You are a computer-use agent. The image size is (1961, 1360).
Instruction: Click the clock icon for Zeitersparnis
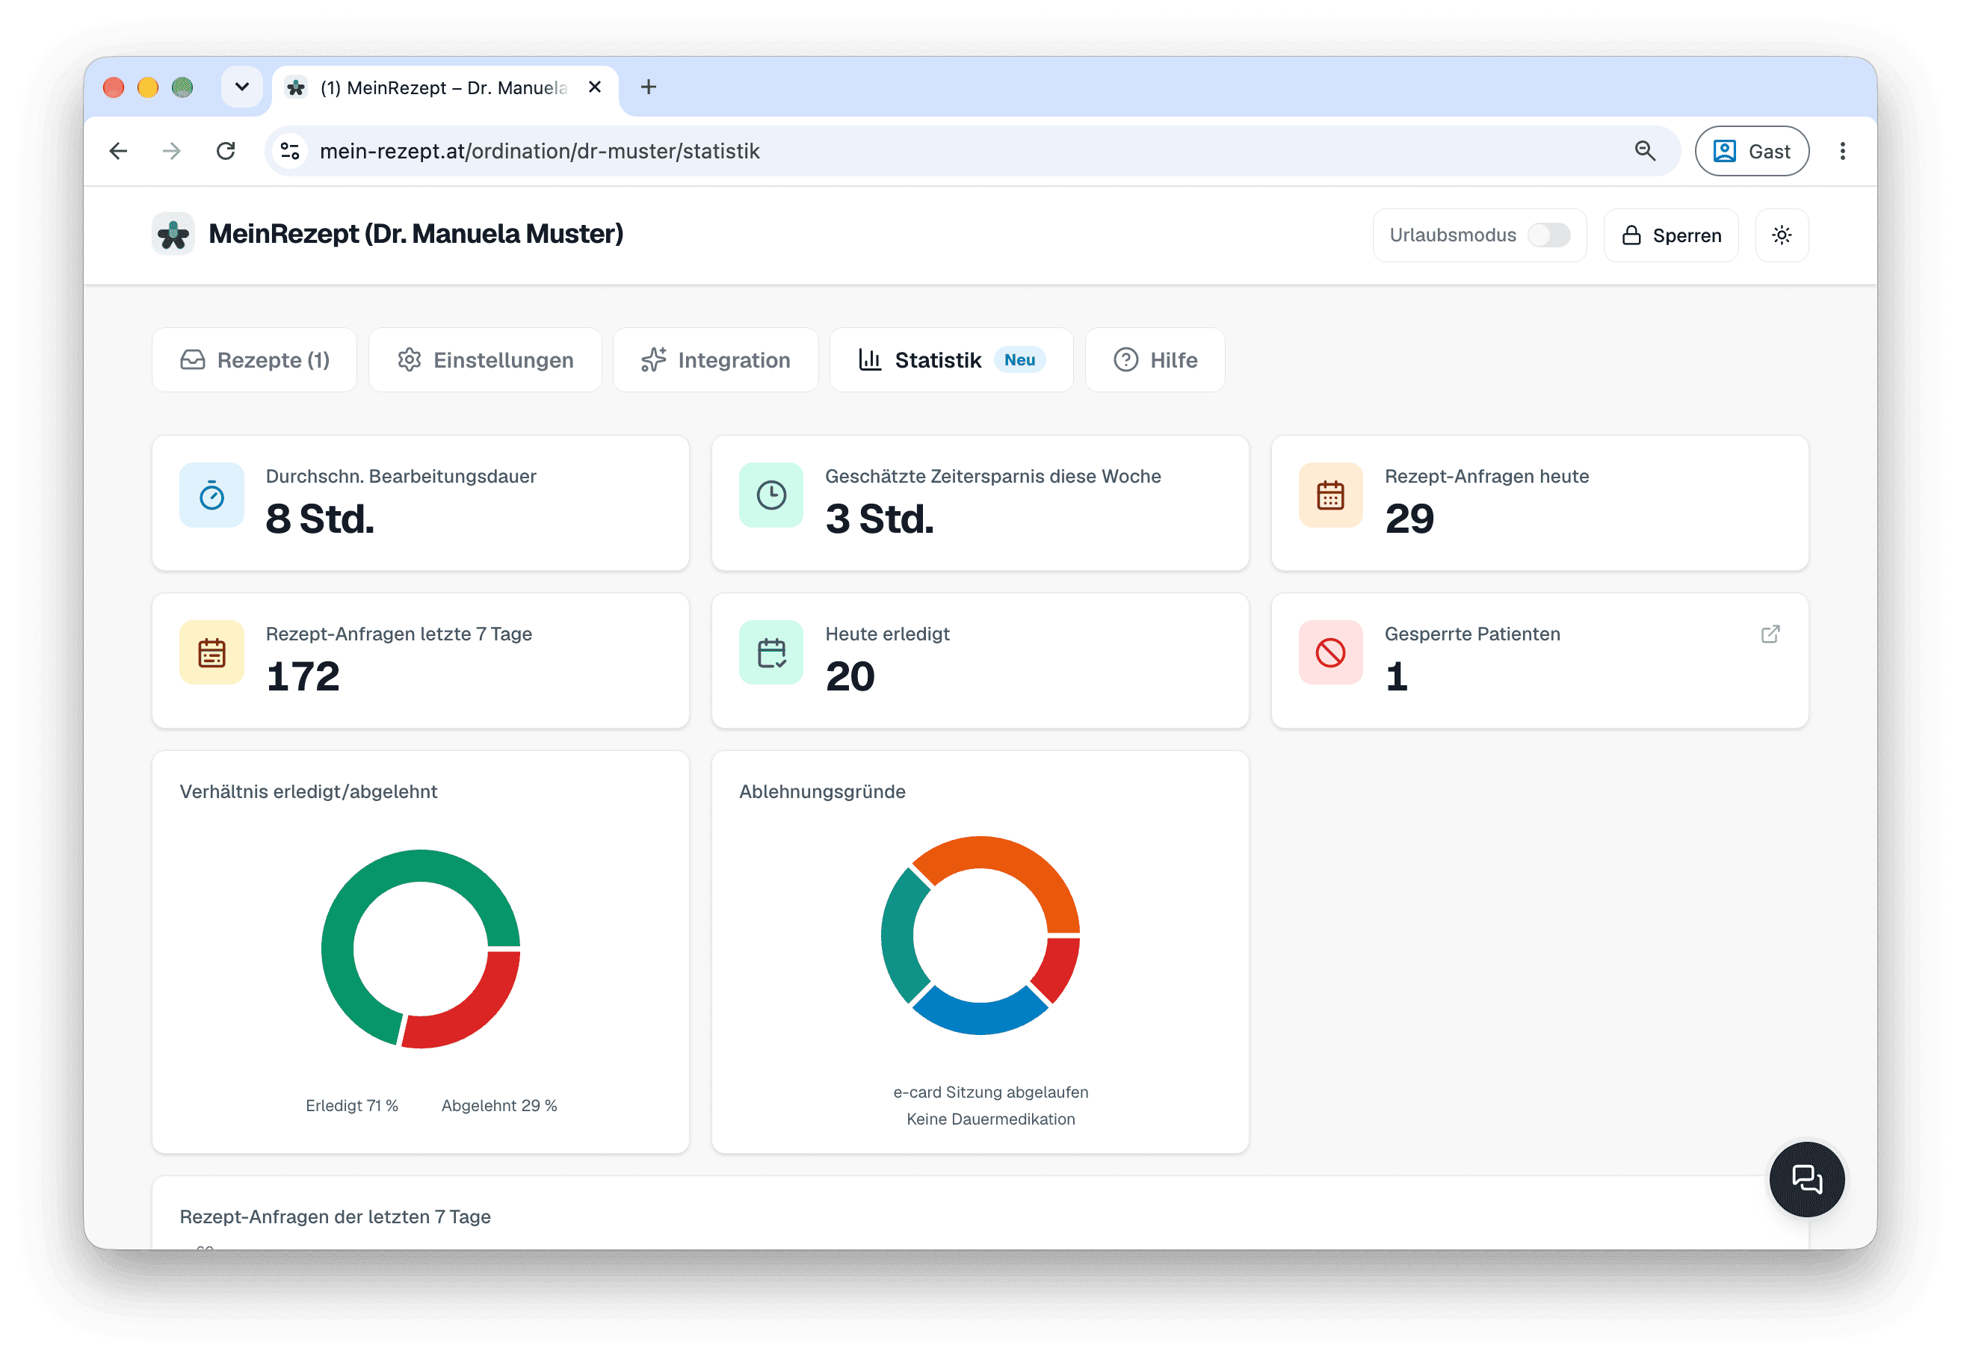click(770, 496)
